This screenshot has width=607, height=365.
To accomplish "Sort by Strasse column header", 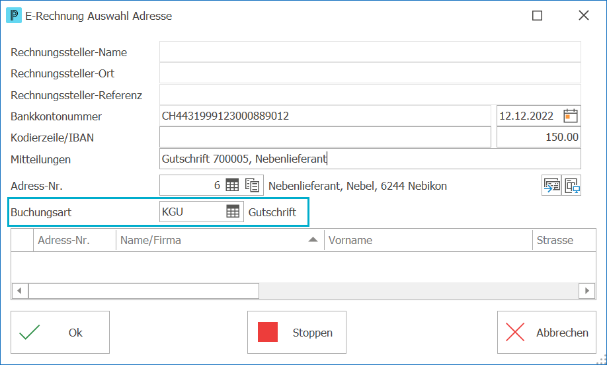I will point(564,241).
